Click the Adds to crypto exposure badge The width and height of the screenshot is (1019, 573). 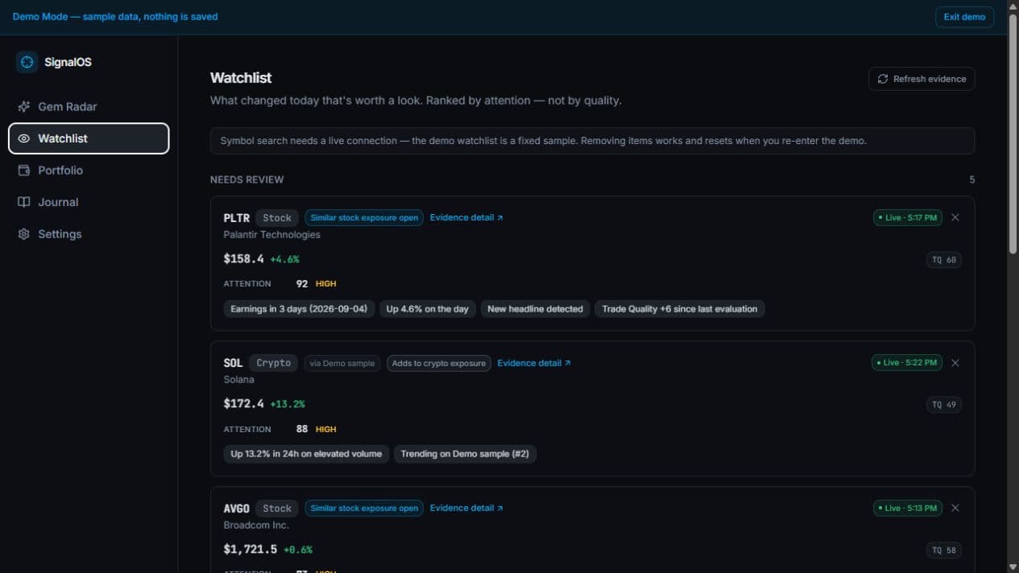click(x=438, y=363)
